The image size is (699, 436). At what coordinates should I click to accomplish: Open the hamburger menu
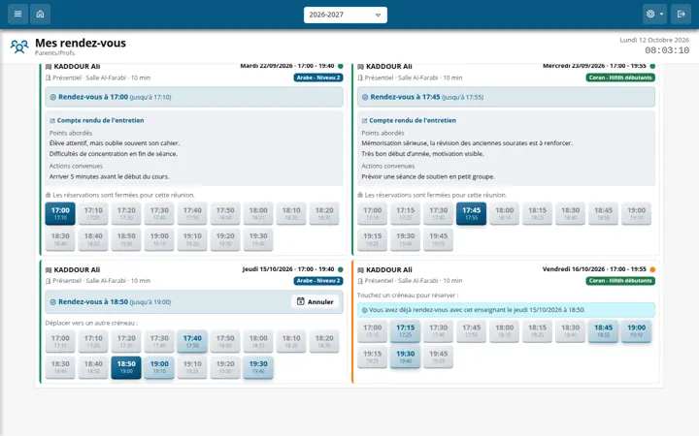(17, 15)
